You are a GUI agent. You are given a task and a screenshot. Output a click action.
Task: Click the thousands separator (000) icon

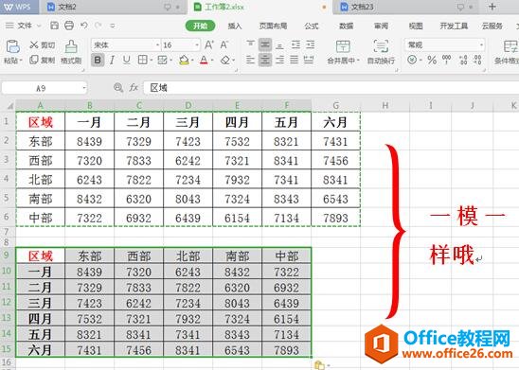(x=446, y=60)
